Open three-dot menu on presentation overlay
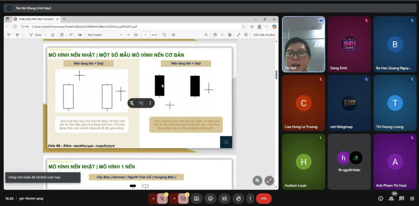The width and height of the screenshot is (419, 206). 150,103
